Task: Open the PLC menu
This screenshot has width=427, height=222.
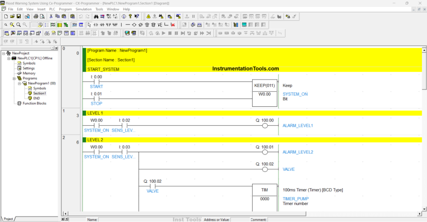Action: (52, 9)
